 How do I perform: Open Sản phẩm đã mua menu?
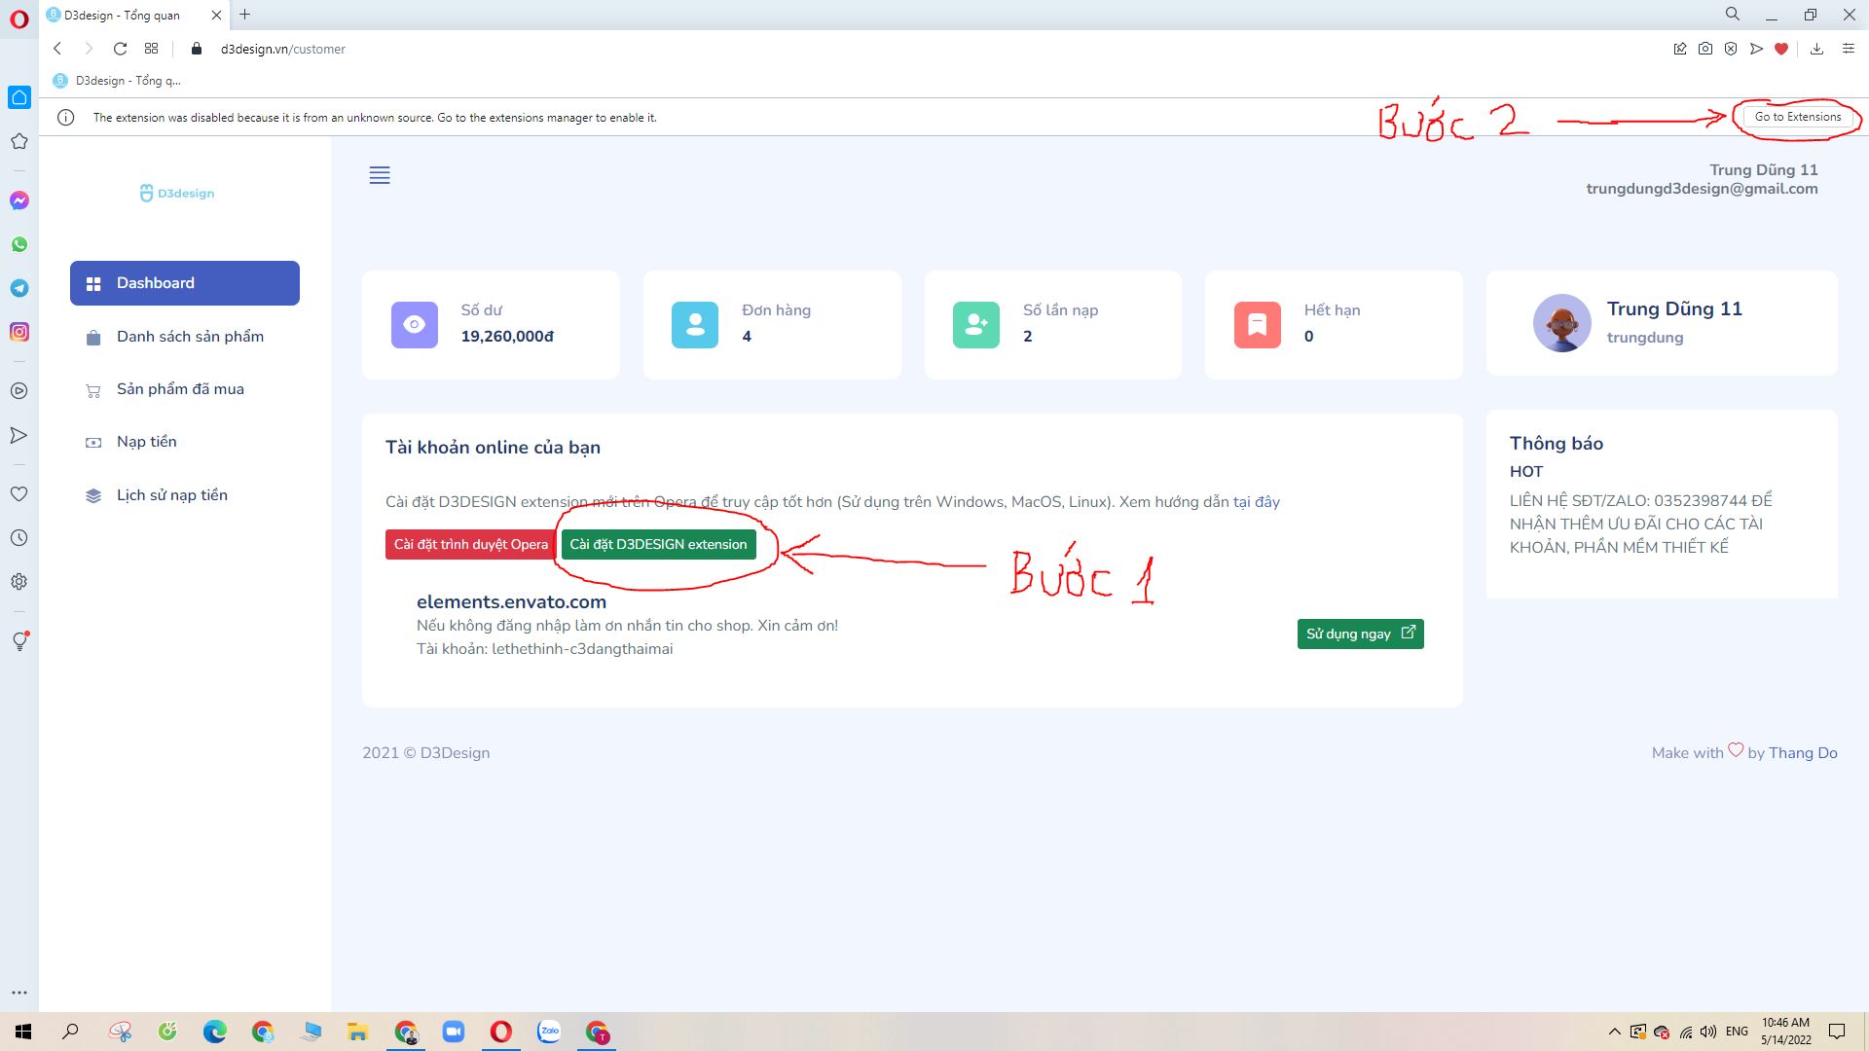click(185, 389)
